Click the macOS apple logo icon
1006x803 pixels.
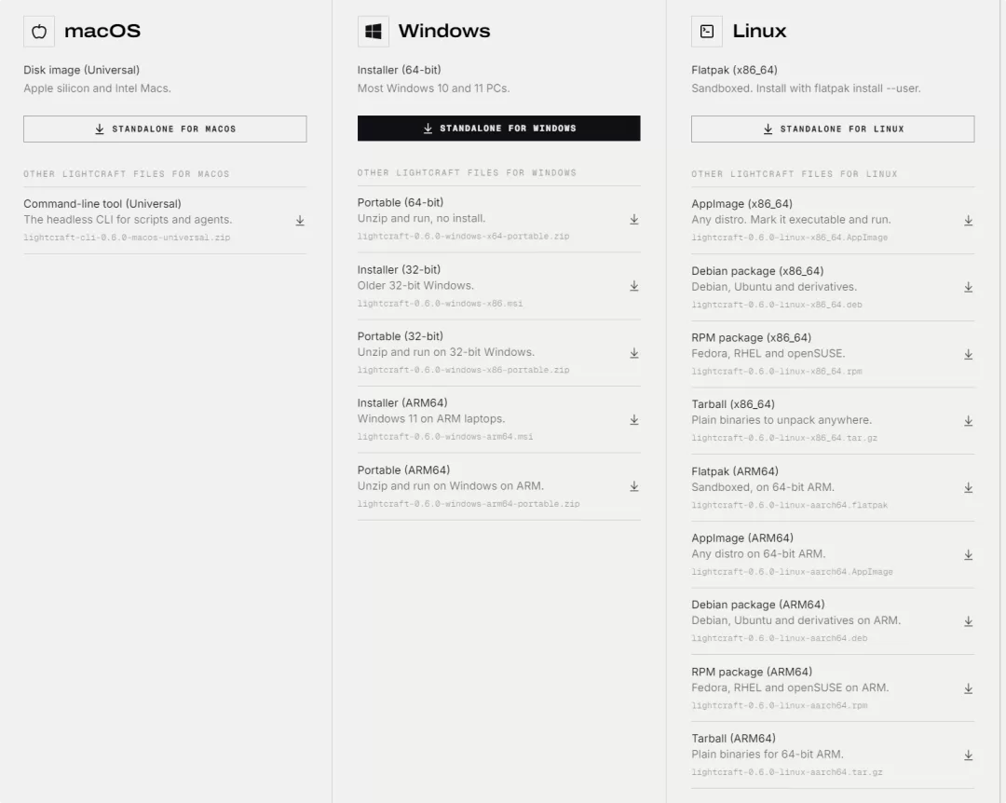[x=39, y=32]
